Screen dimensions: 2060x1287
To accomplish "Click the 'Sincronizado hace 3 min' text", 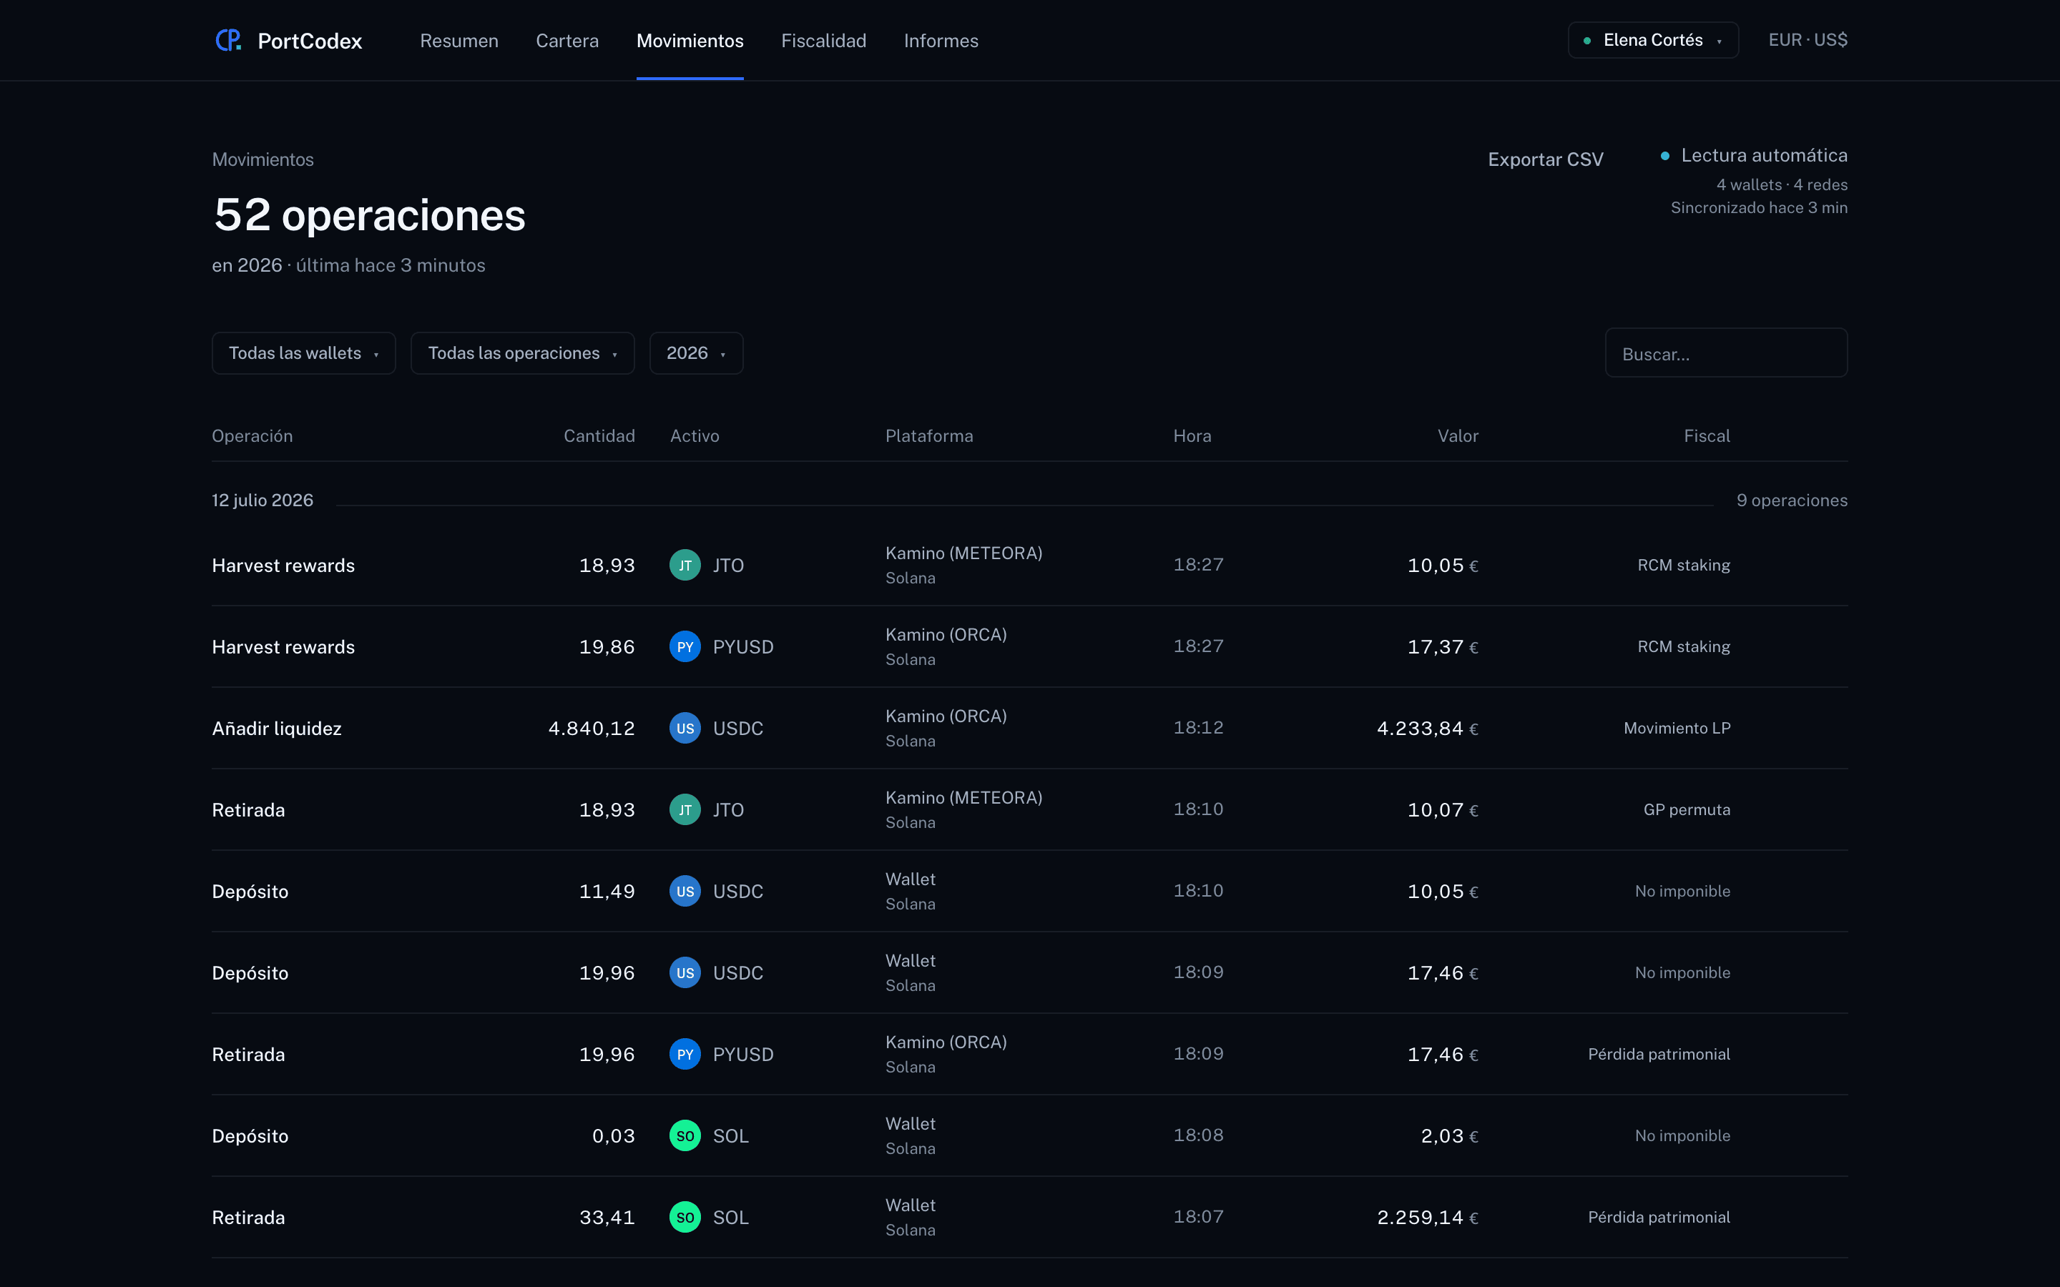I will coord(1759,207).
